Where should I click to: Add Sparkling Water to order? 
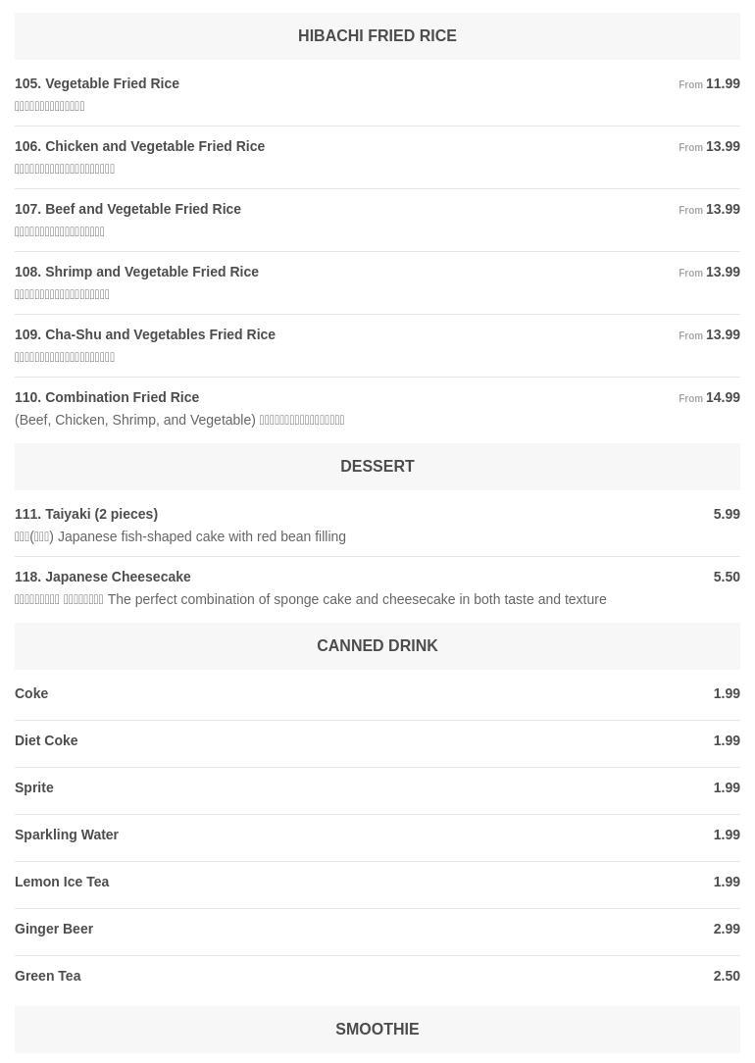[377, 835]
